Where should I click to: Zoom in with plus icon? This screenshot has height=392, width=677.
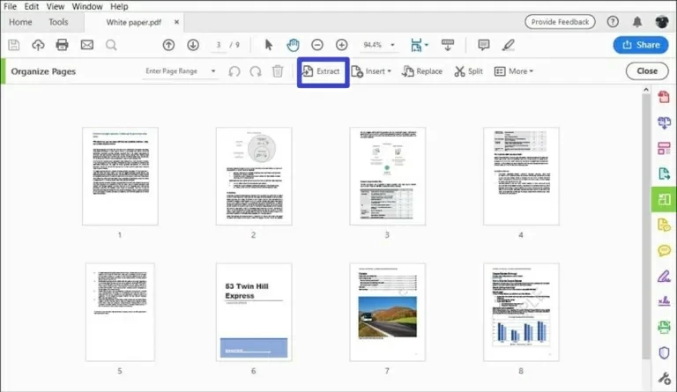tap(341, 45)
